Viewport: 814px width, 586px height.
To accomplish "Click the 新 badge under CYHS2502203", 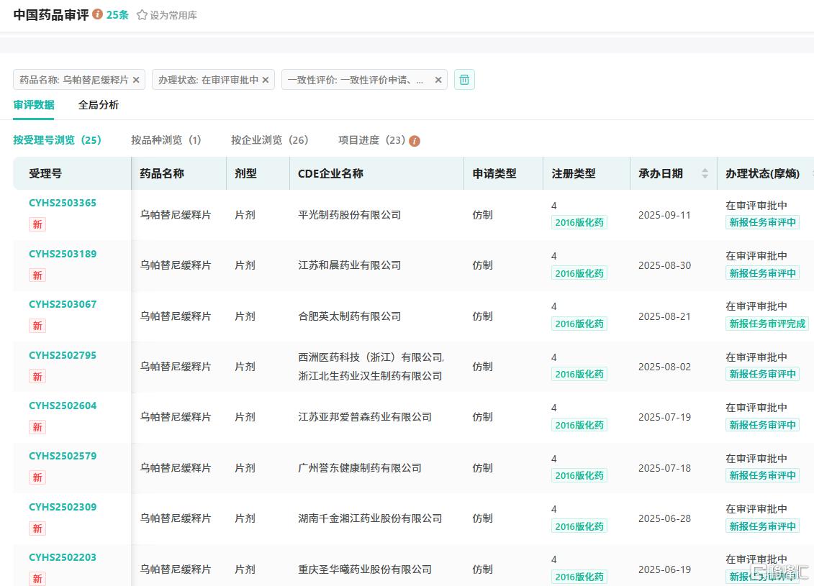I will point(37,579).
